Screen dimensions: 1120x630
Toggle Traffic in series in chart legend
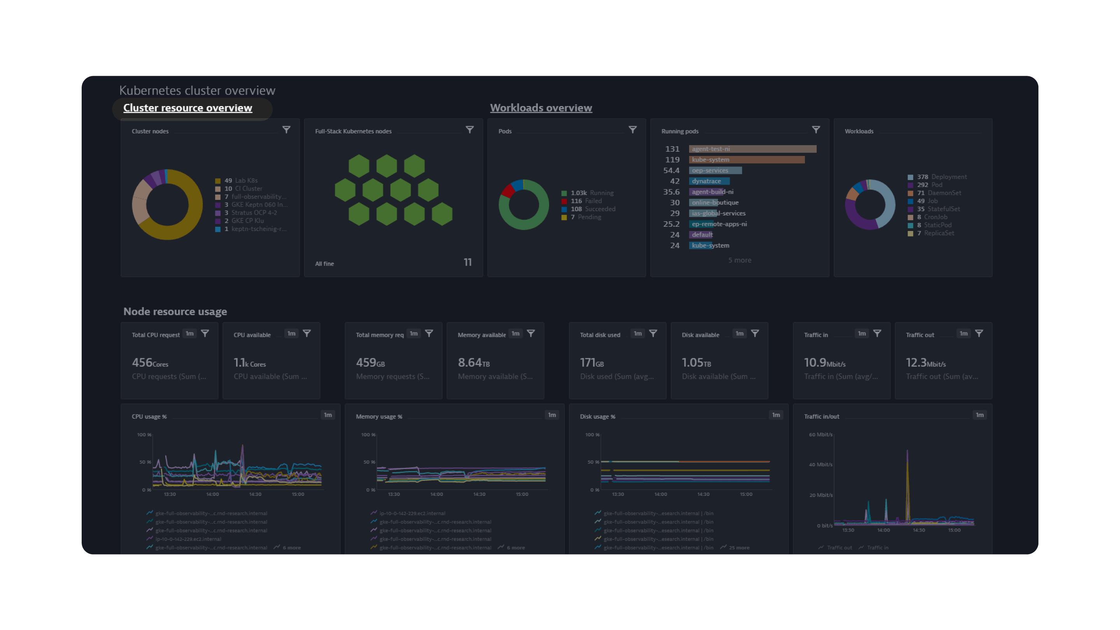(x=877, y=548)
